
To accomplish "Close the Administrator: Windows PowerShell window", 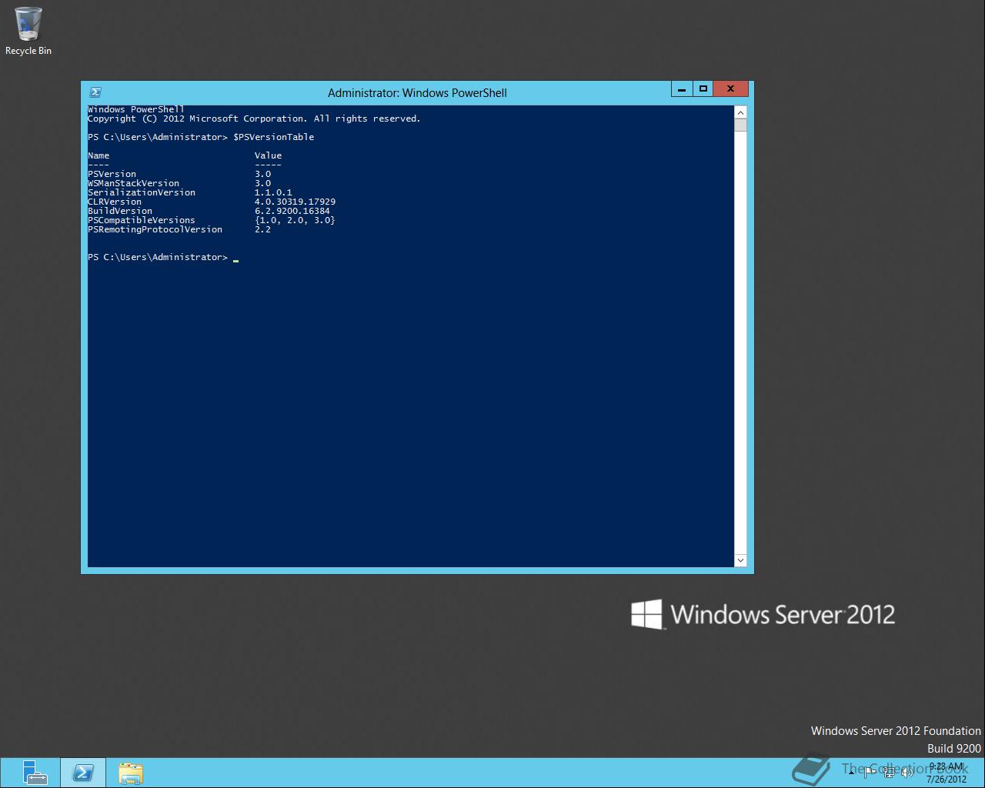I will (731, 89).
